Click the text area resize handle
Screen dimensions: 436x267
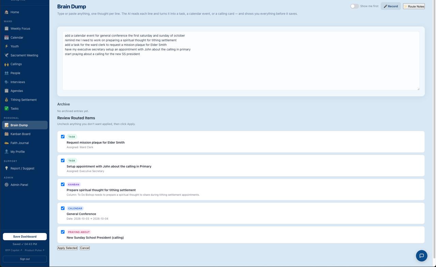(x=418, y=89)
